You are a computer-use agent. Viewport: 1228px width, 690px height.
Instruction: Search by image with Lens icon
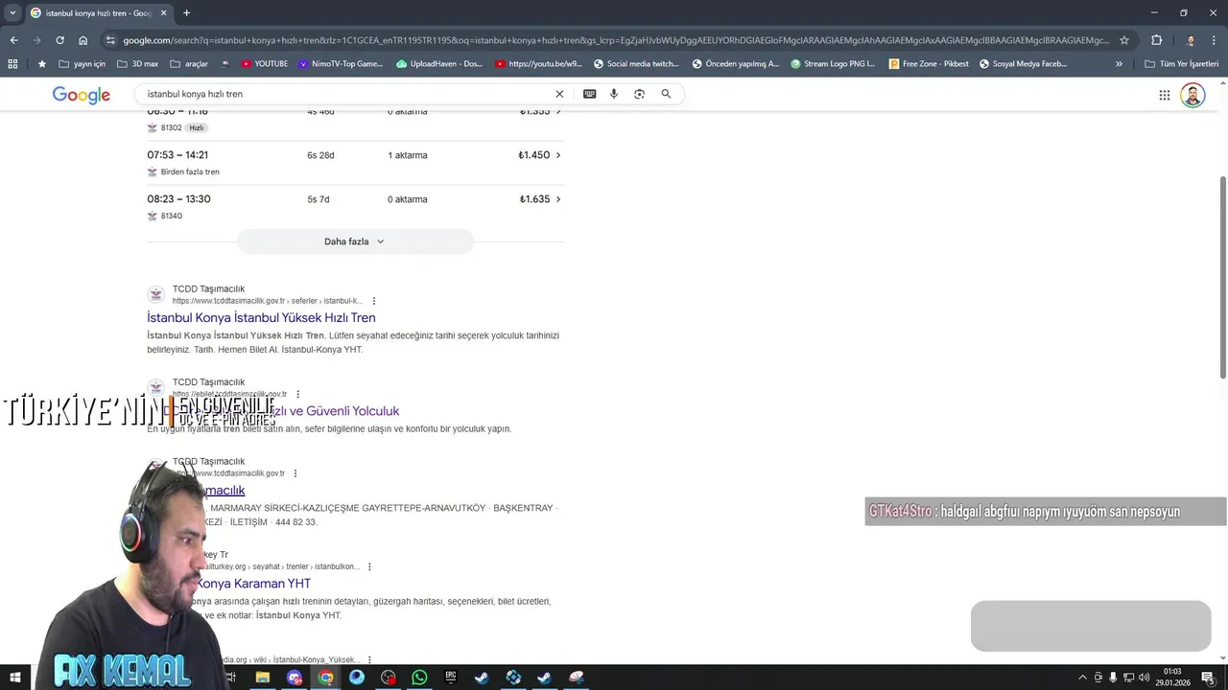tap(640, 94)
